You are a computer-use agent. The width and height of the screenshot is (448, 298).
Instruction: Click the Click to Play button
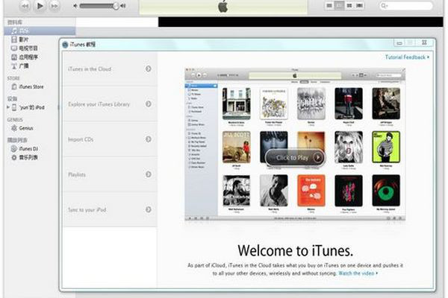[x=295, y=157]
